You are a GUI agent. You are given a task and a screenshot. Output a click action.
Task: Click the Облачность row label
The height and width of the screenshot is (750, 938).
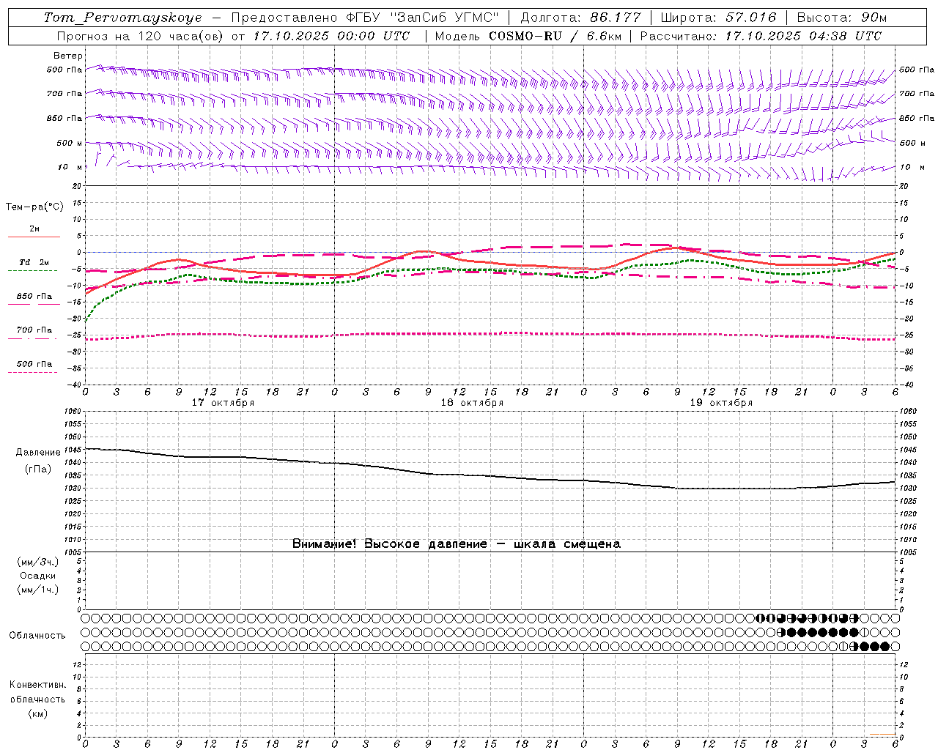37,635
